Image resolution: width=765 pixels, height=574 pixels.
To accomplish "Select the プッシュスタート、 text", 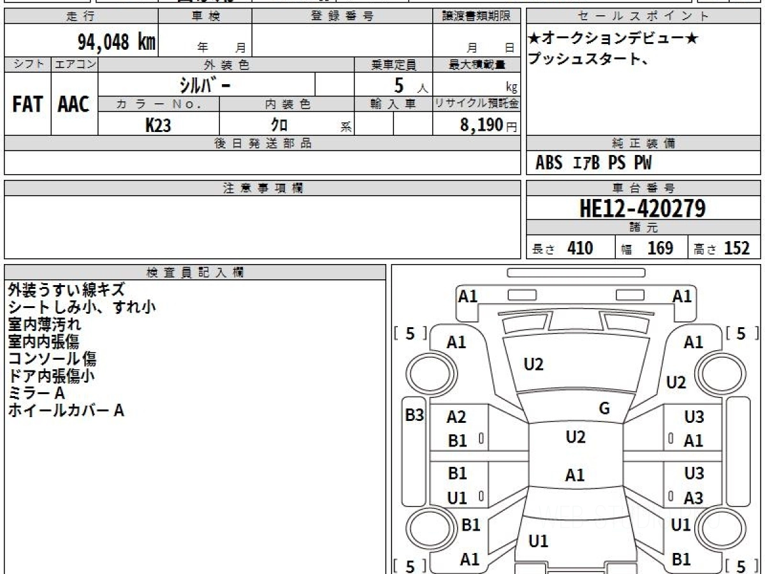I will click(x=588, y=60).
